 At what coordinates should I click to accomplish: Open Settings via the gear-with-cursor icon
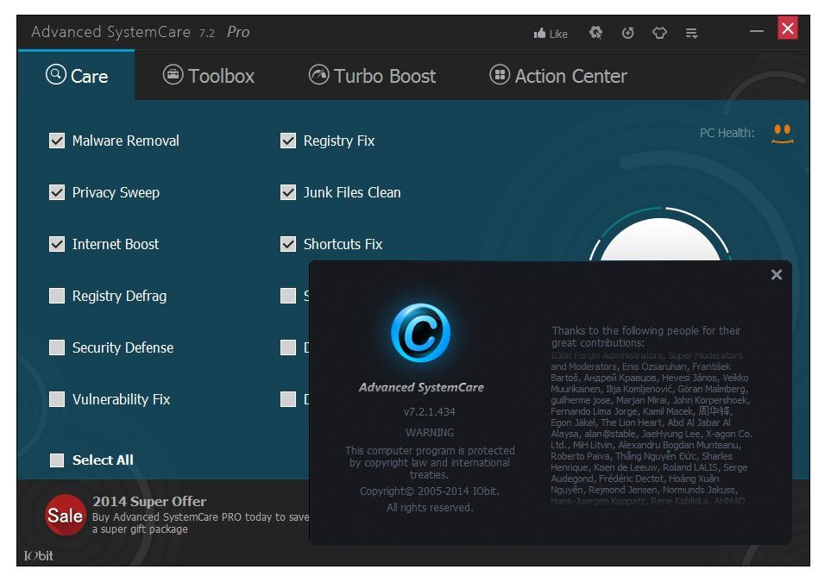point(595,33)
